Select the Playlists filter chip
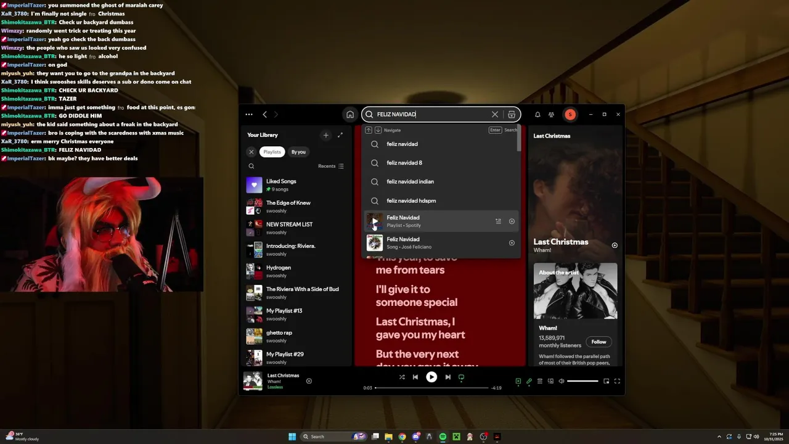The image size is (789, 444). point(272,152)
